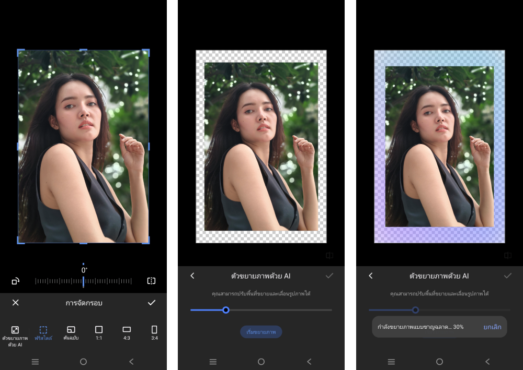Confirm the crop with the white checkmark
This screenshot has width=523, height=370.
point(152,303)
